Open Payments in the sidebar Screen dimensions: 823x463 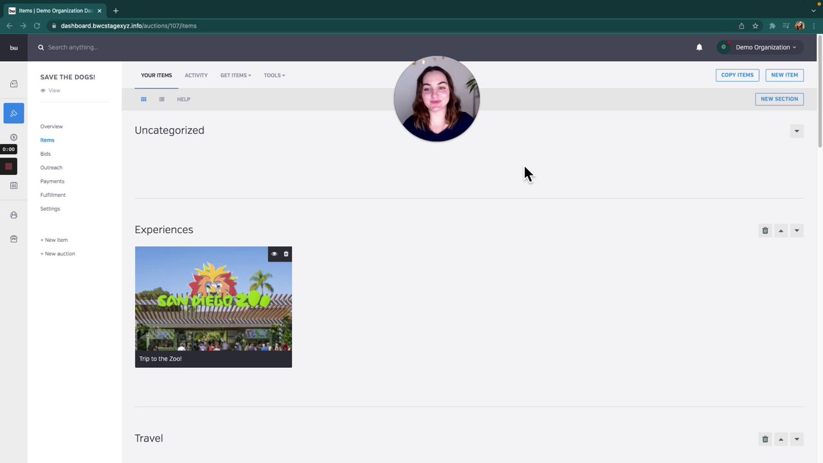[52, 181]
